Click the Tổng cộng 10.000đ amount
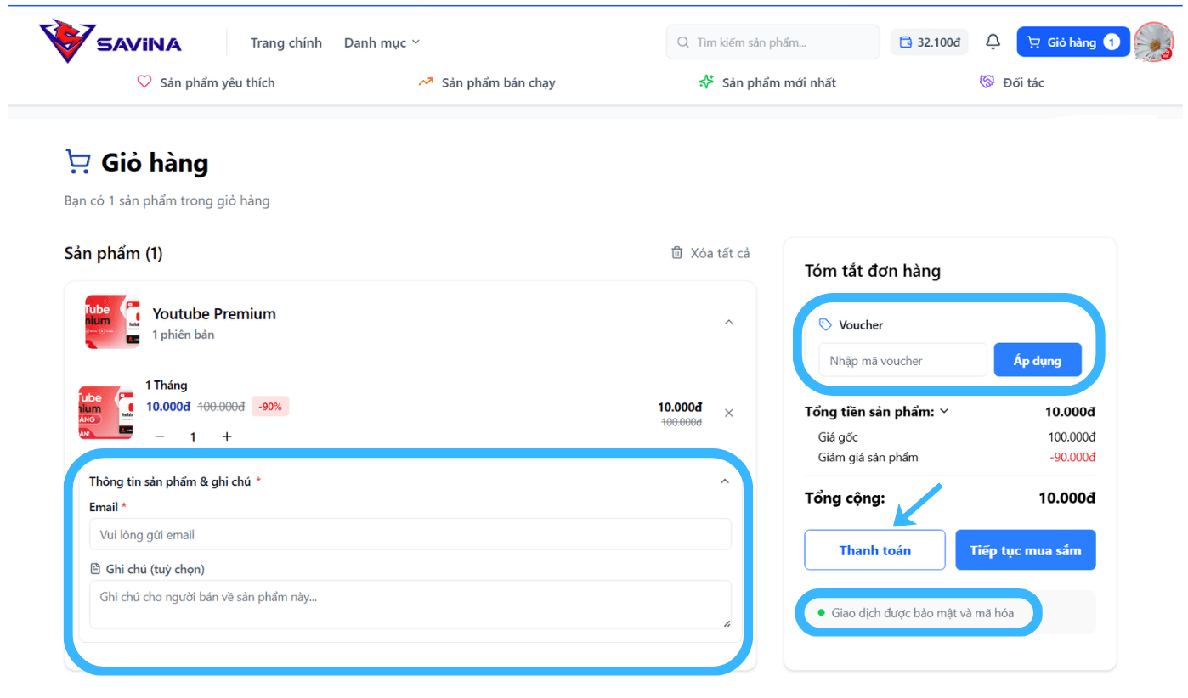 click(1066, 498)
